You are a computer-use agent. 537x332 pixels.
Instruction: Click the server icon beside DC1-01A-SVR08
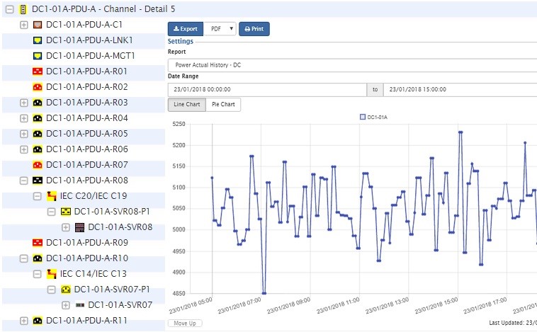(x=79, y=227)
